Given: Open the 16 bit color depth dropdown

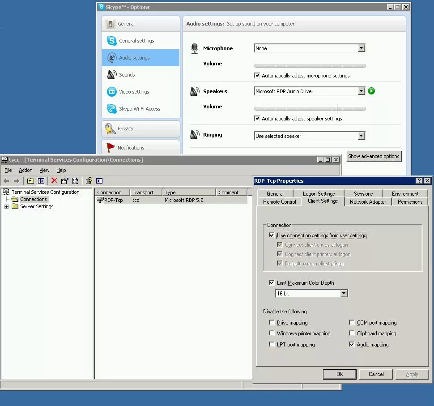Looking at the screenshot, I should pos(344,293).
